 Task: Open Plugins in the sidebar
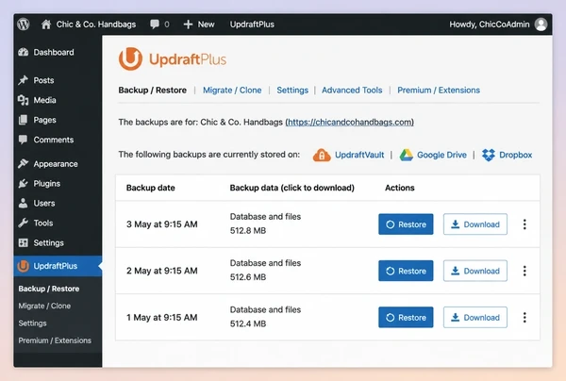(47, 183)
